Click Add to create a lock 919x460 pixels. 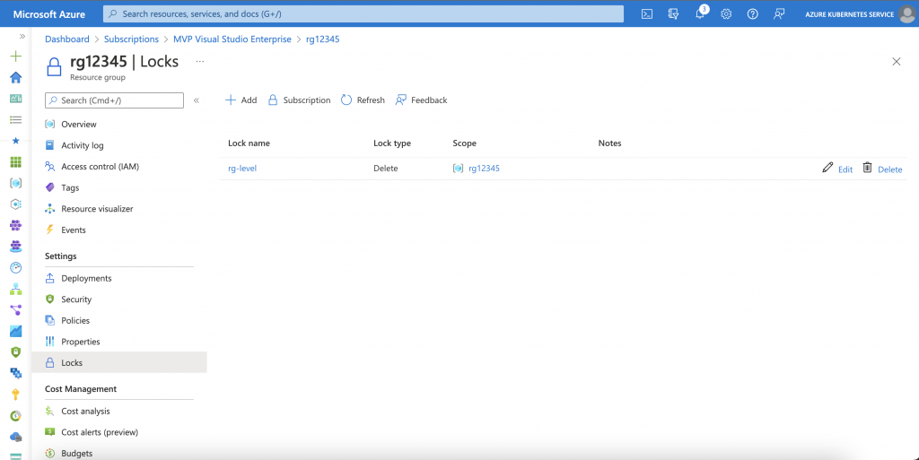click(x=241, y=100)
